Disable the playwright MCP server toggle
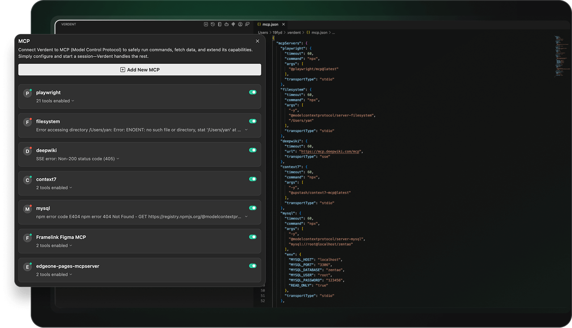 coord(253,92)
